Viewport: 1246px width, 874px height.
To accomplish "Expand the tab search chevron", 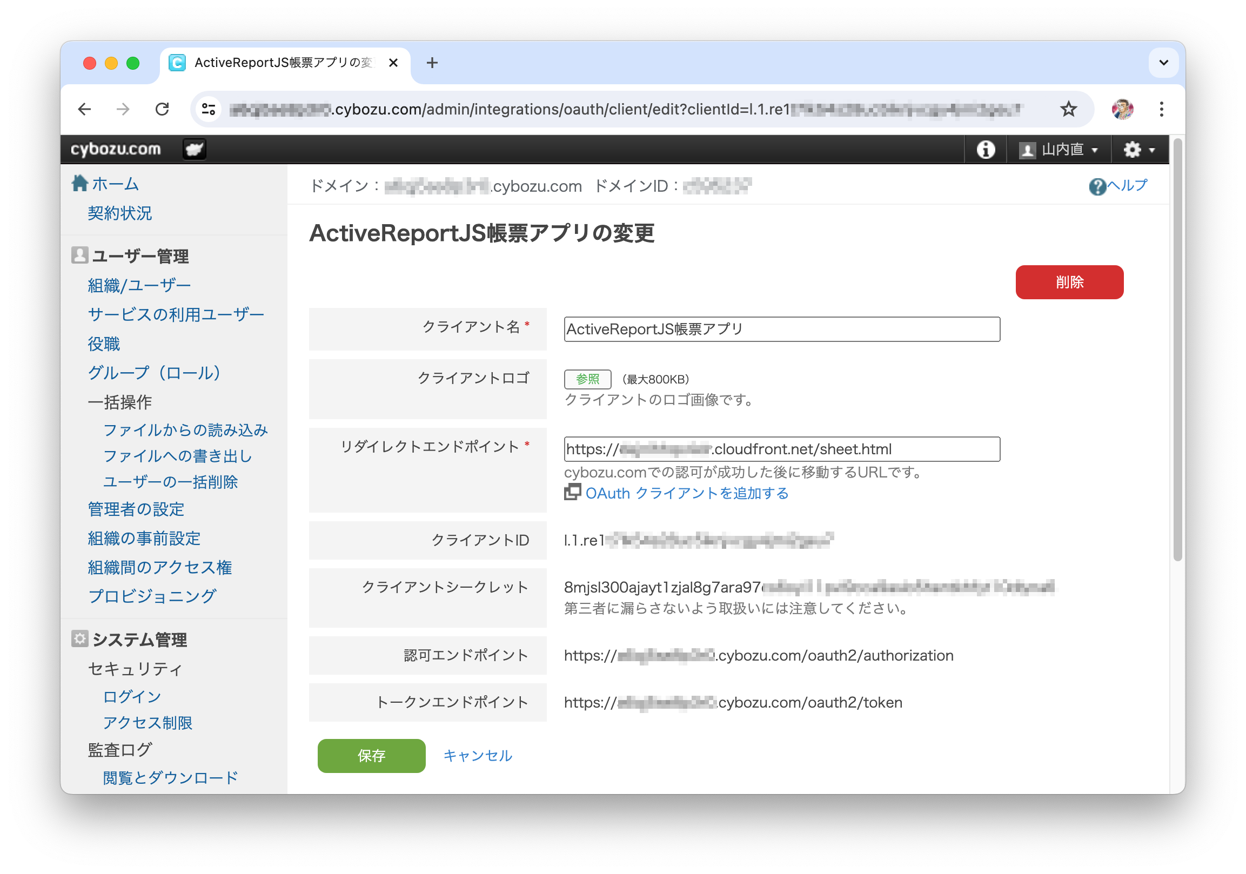I will pos(1163,63).
